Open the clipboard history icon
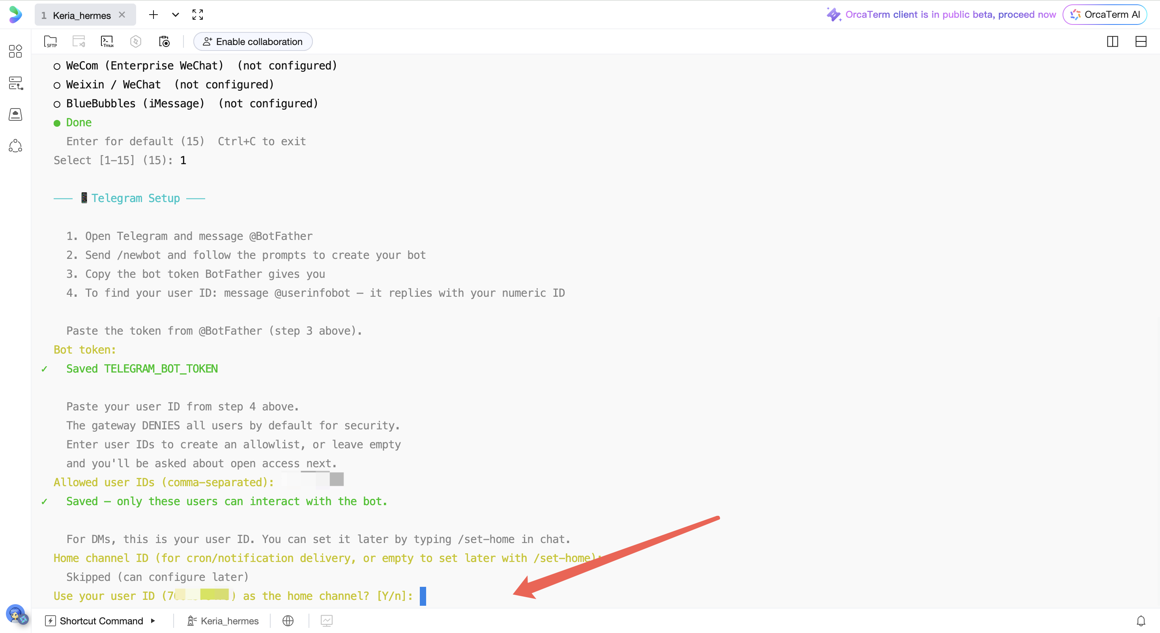Viewport: 1160px width, 633px height. 165,41
